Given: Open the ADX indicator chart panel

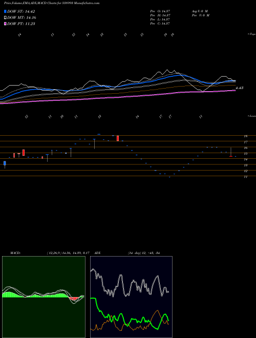Looking at the screenshot, I should (x=131, y=297).
